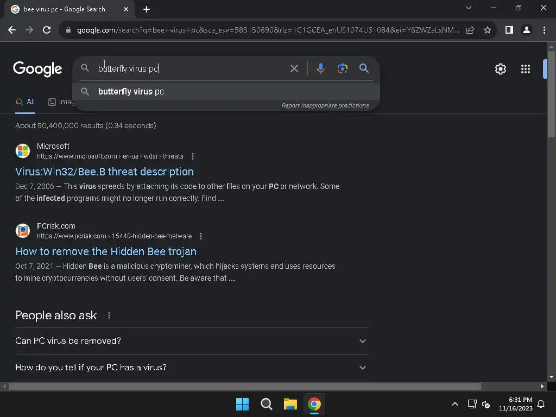556x417 pixels.
Task: Click the address bar URL
Action: 268,30
